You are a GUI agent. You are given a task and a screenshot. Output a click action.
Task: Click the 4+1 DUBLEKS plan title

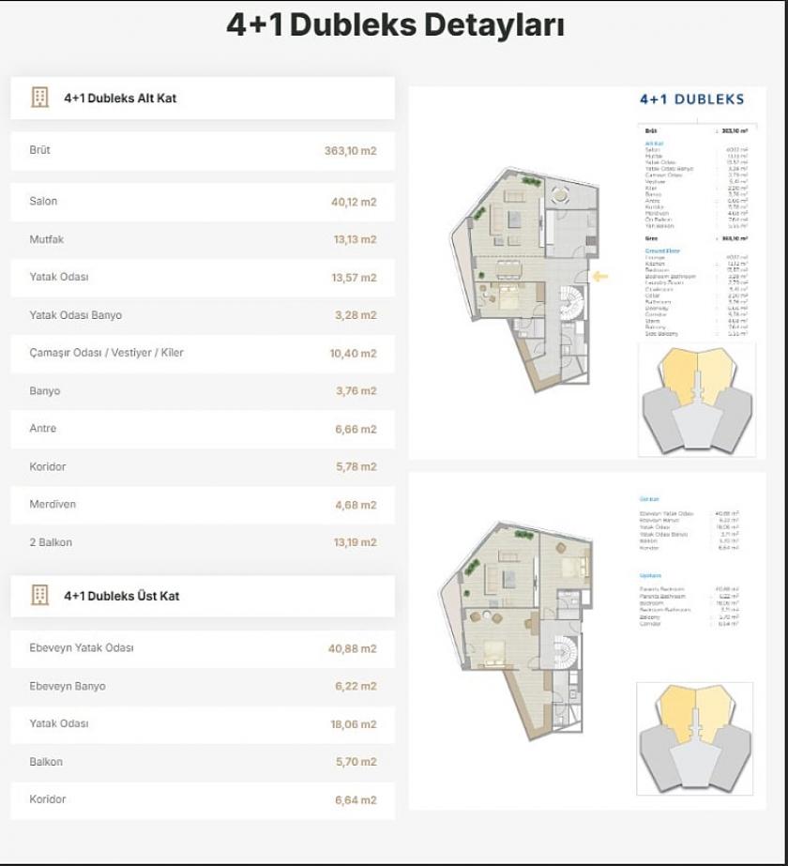[691, 99]
